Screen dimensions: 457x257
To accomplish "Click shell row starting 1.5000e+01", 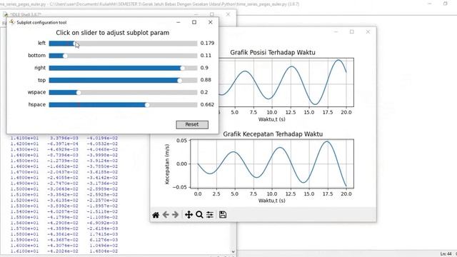I will (x=64, y=189).
